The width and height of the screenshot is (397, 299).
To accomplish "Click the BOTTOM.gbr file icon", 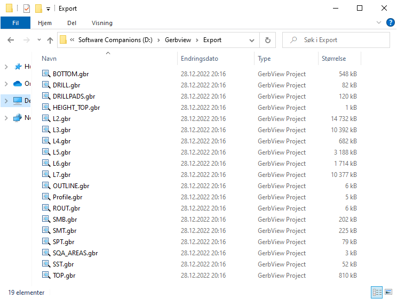I will (x=46, y=74).
